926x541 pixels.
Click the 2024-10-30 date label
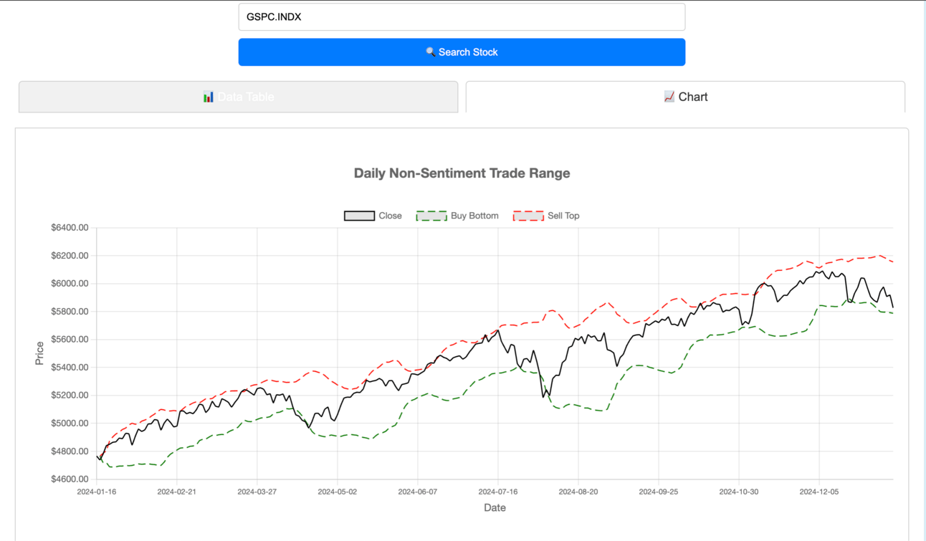739,492
